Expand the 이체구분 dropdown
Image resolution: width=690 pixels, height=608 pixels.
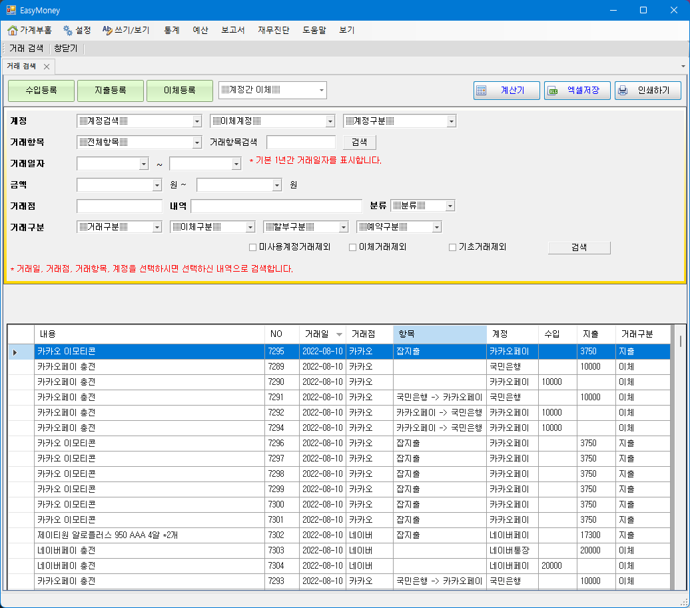250,227
